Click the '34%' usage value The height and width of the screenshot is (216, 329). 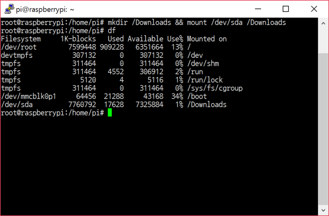coord(177,96)
